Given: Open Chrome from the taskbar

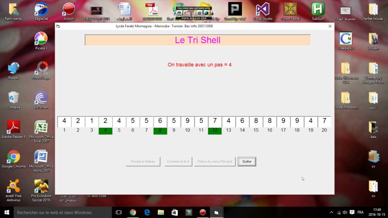Looking at the screenshot, I should tap(133, 212).
